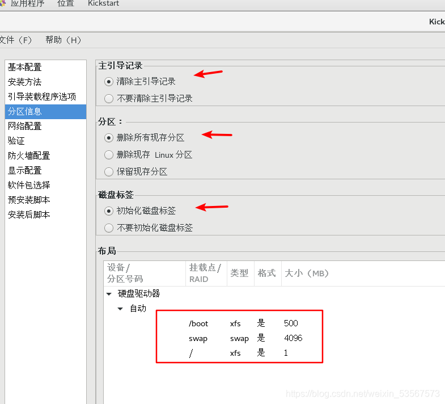Go to 预安装脚本 section

pos(46,200)
